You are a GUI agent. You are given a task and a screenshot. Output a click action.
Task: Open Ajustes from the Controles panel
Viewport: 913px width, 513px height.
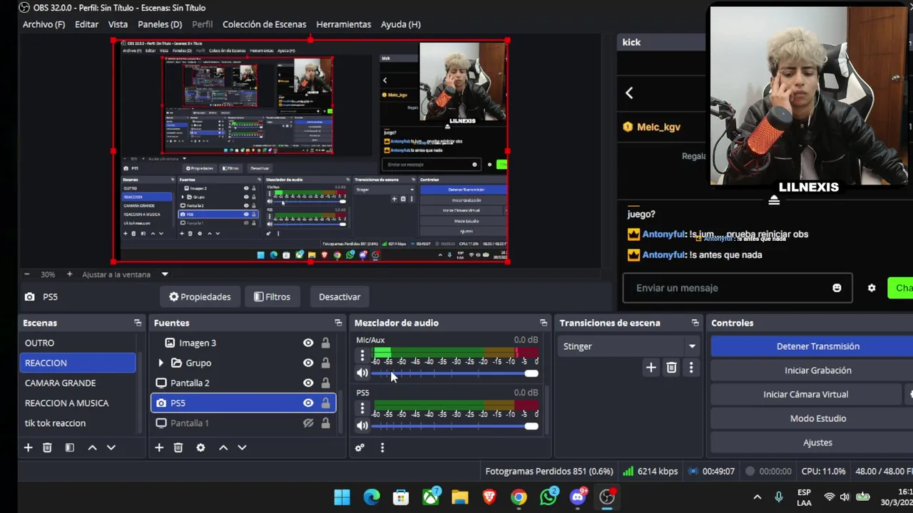(817, 442)
